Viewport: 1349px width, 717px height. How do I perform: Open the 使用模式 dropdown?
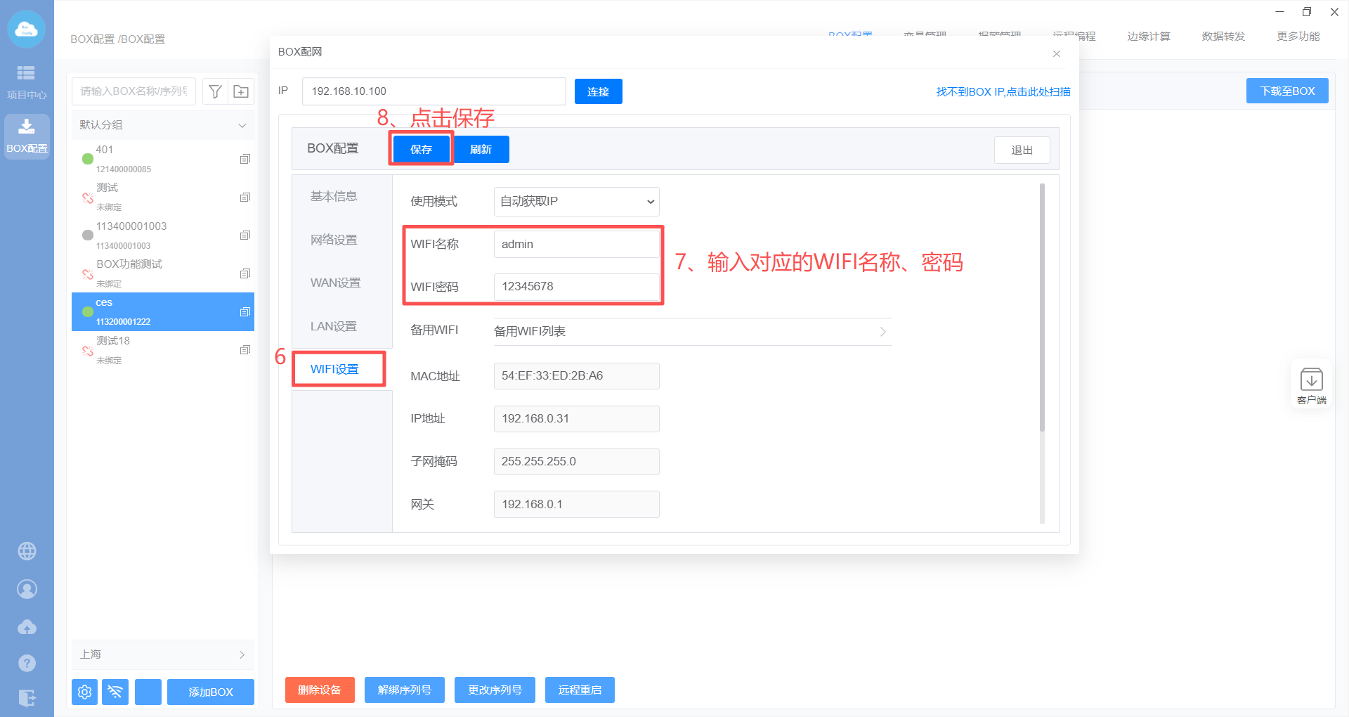click(576, 202)
